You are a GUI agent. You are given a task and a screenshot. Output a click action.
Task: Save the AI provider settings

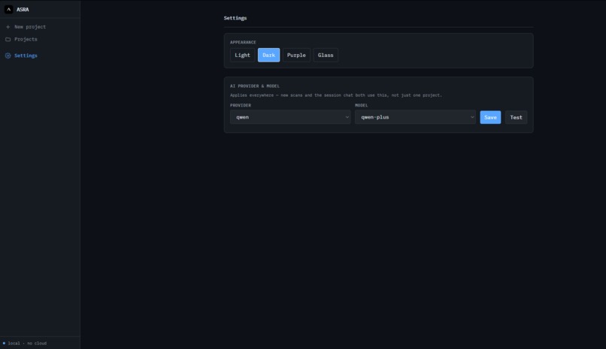click(x=490, y=117)
